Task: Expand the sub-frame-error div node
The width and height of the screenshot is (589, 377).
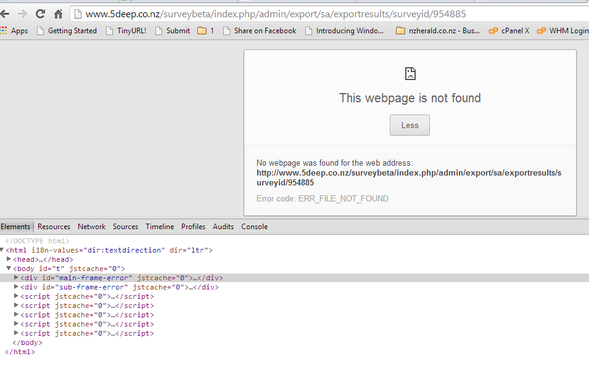Action: [17, 287]
